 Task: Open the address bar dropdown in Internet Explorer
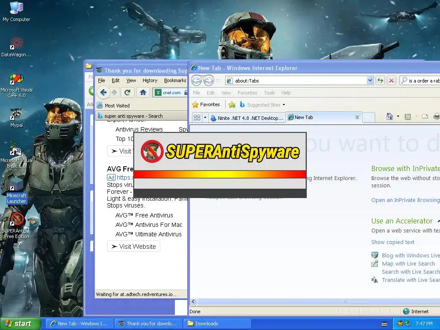[370, 80]
